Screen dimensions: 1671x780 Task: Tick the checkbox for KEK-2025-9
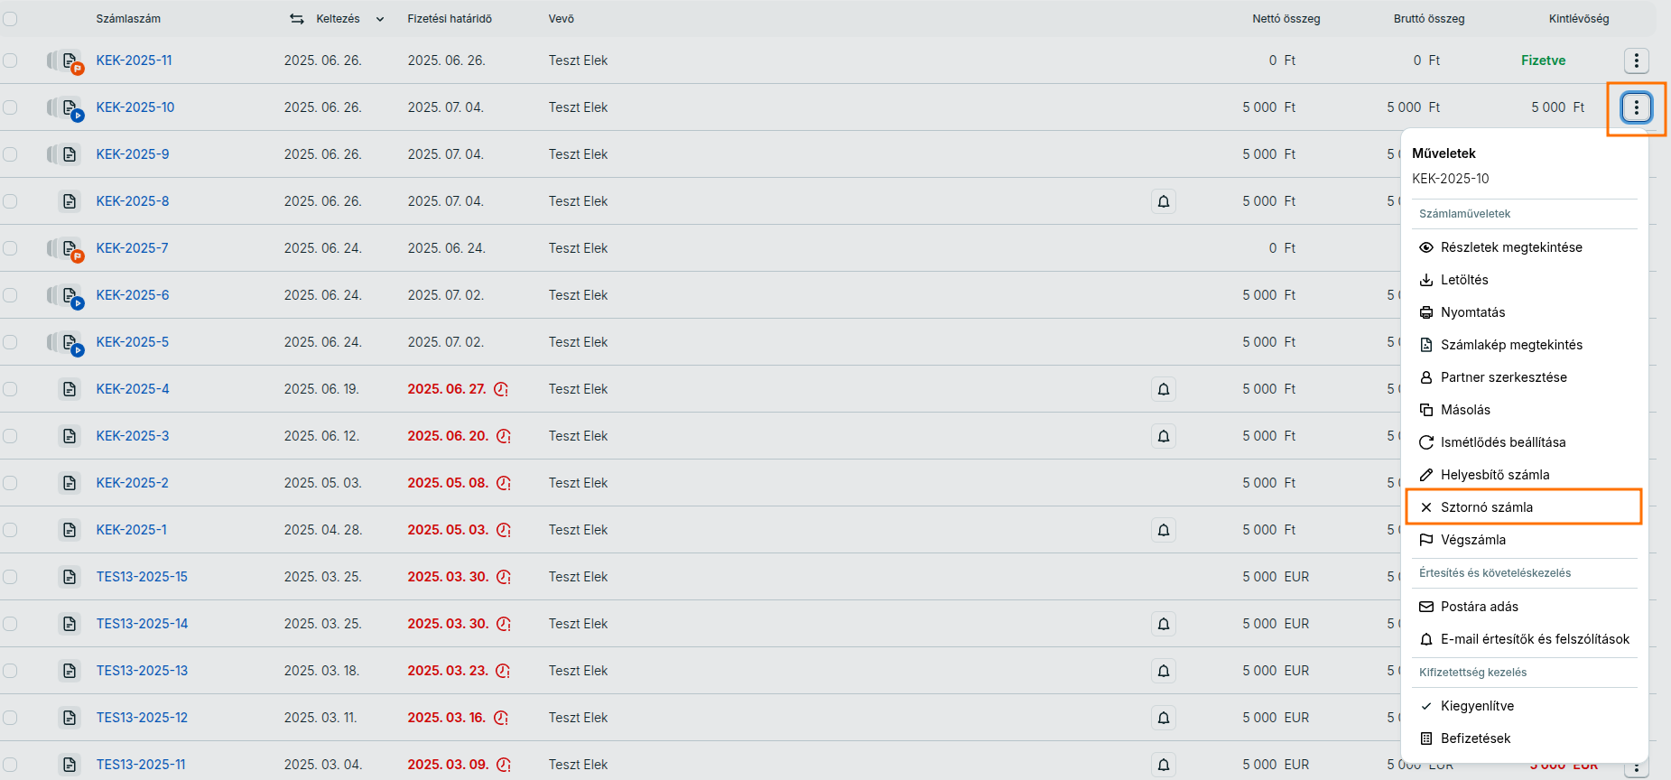click(x=10, y=154)
